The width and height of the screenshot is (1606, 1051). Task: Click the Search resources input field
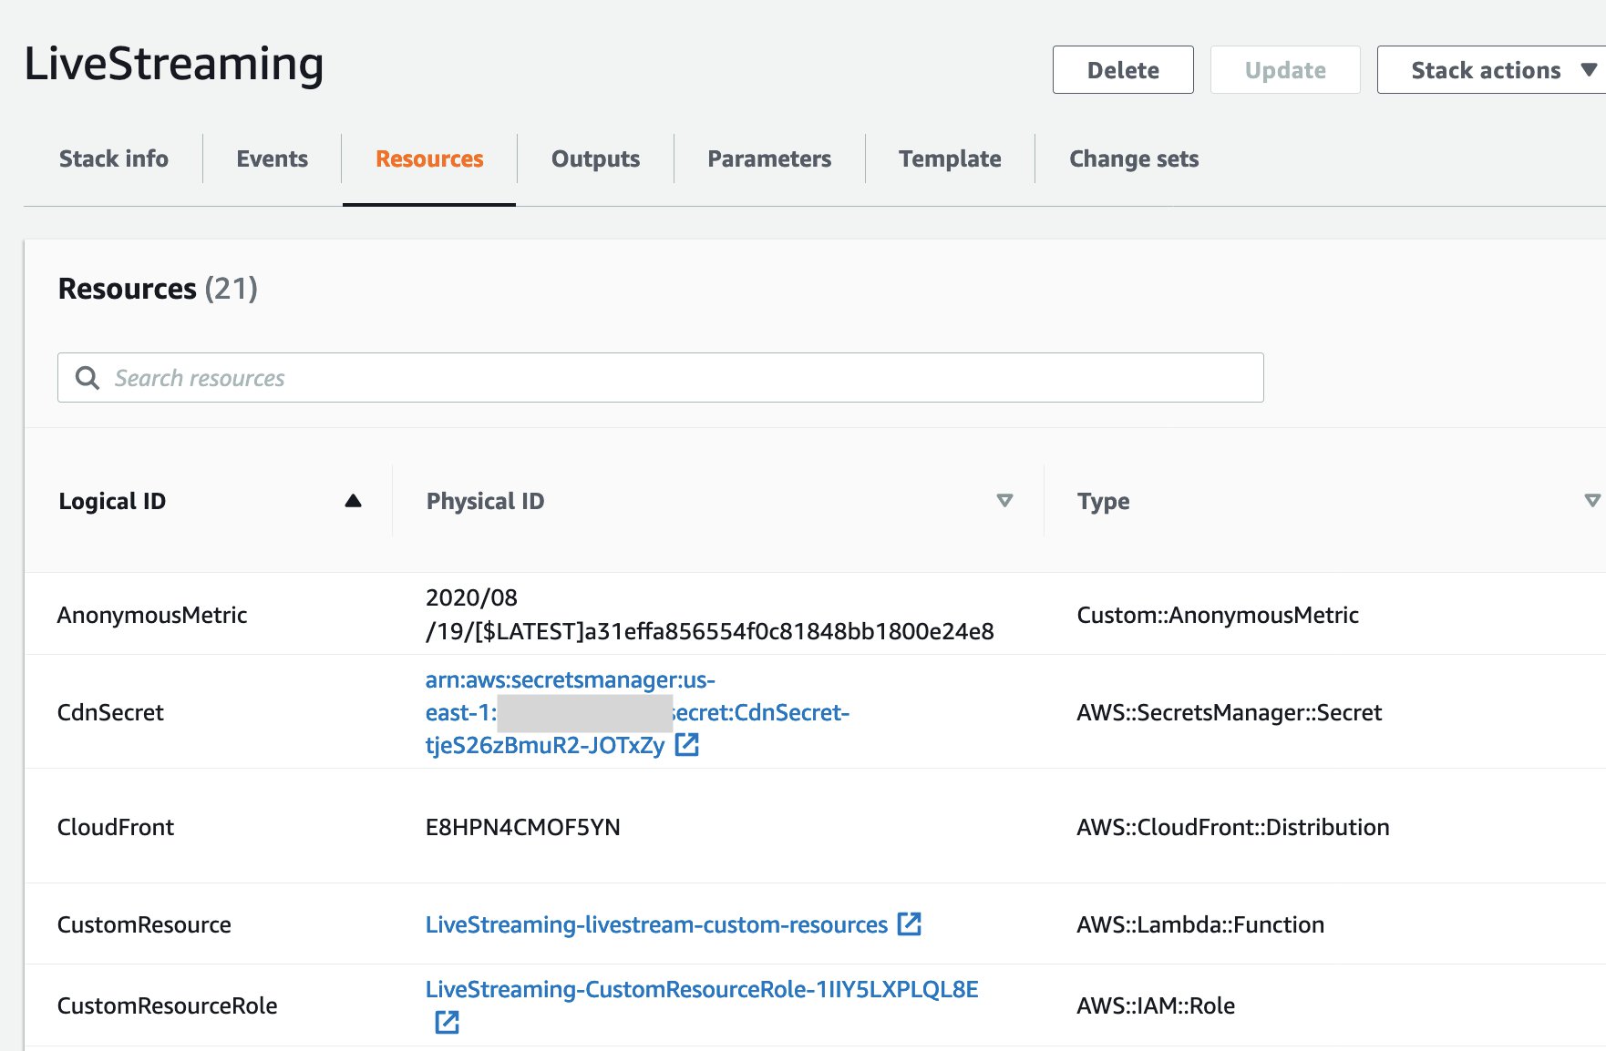click(x=661, y=378)
